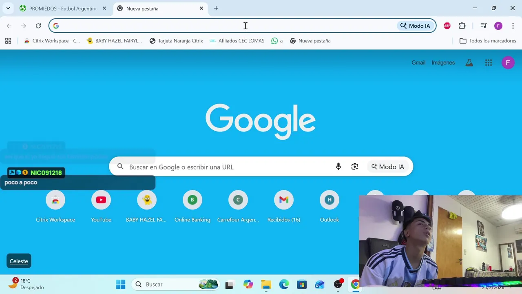
Task: Go forward with the forward arrow
Action: (x=24, y=26)
